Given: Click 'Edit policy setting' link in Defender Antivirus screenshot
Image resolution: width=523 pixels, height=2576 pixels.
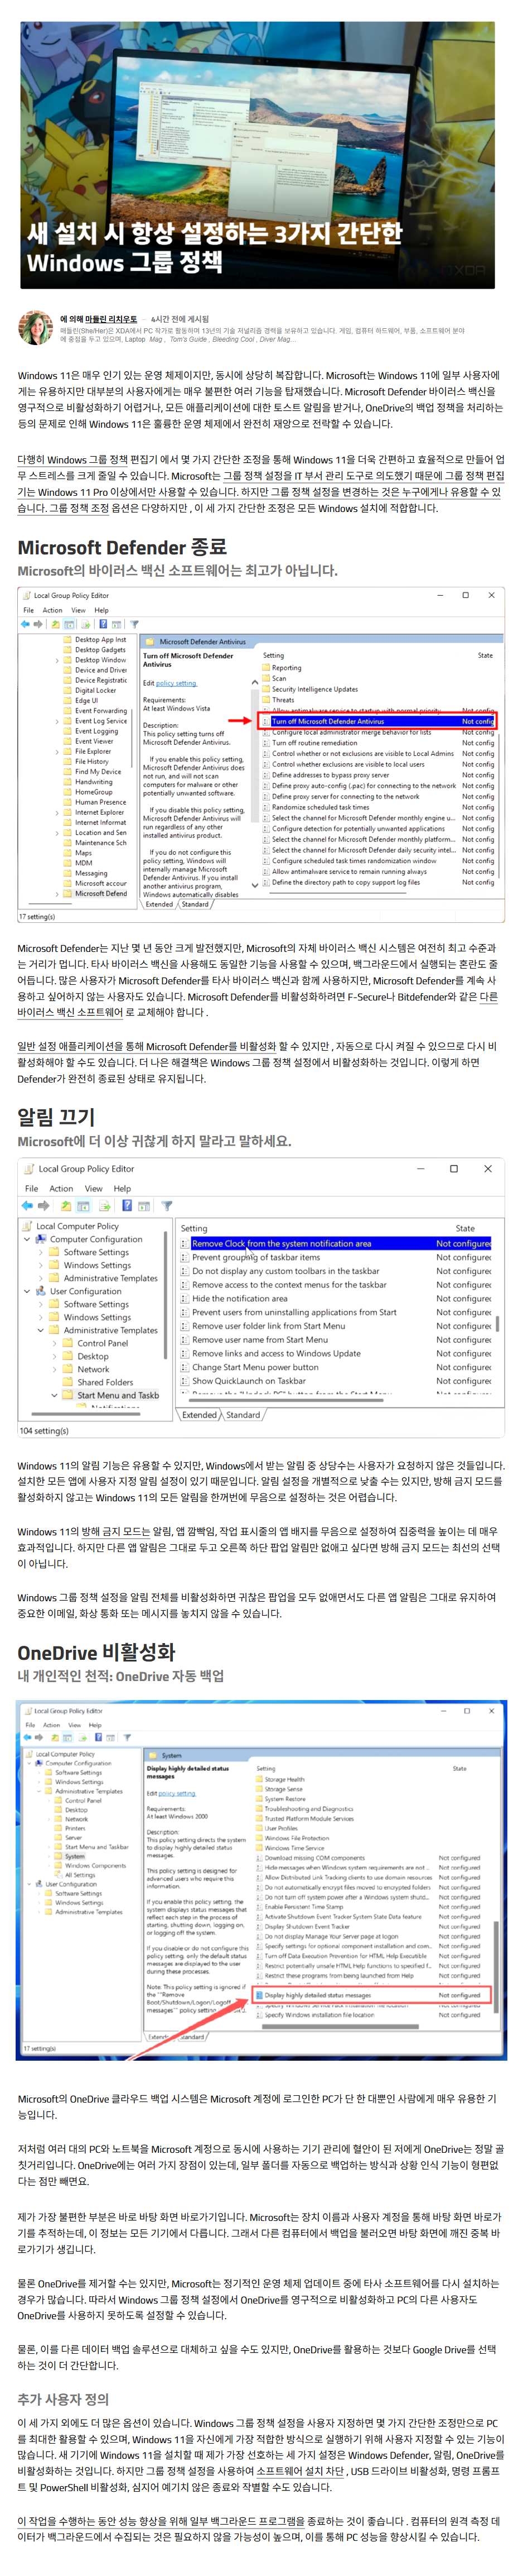Looking at the screenshot, I should point(176,683).
